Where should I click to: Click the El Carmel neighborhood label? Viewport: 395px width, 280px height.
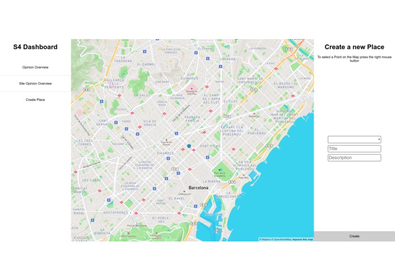pyautogui.click(x=147, y=64)
